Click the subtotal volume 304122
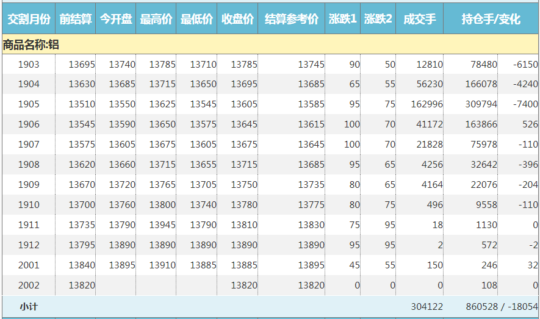The height and width of the screenshot is (319, 540). (427, 307)
